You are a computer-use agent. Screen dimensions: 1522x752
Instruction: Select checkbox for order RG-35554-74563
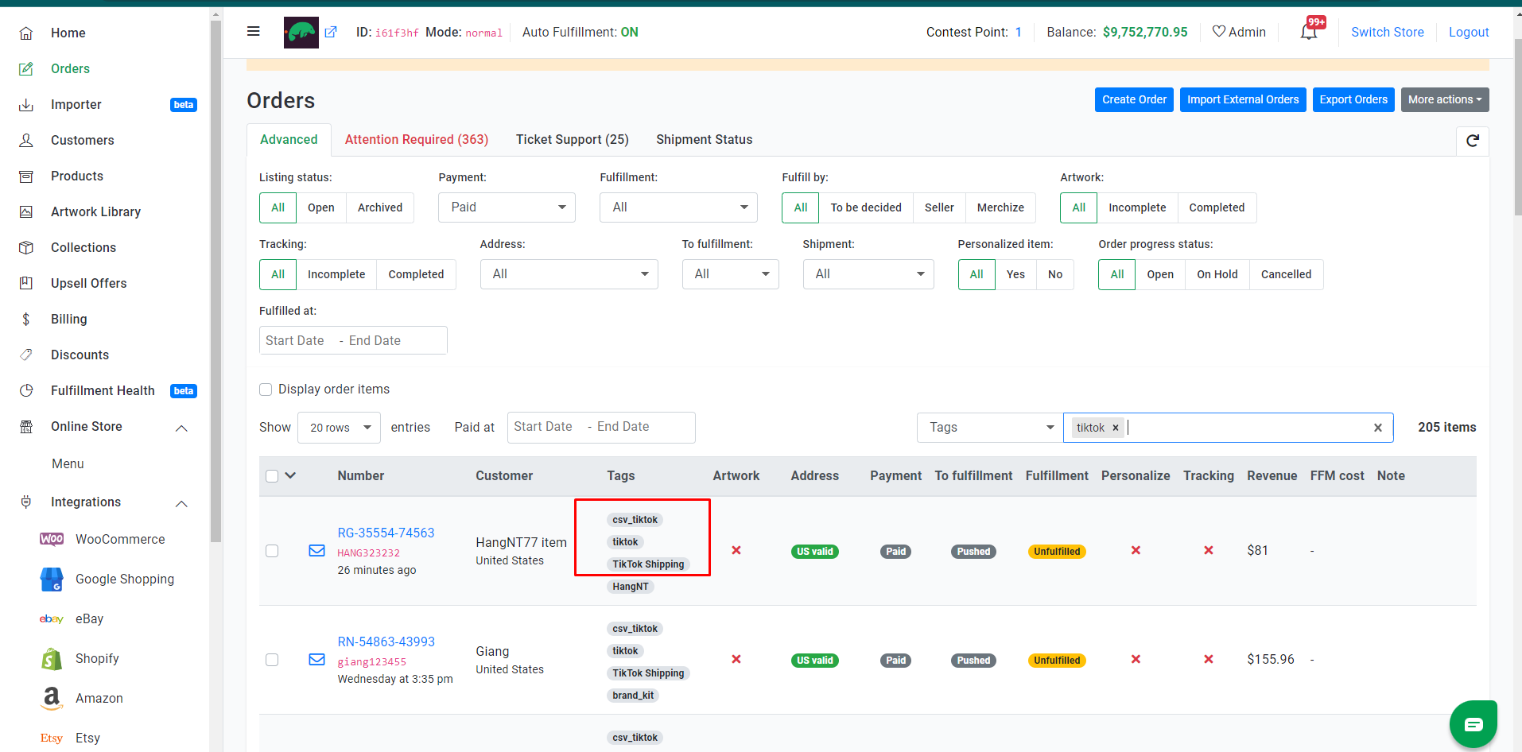coord(272,551)
